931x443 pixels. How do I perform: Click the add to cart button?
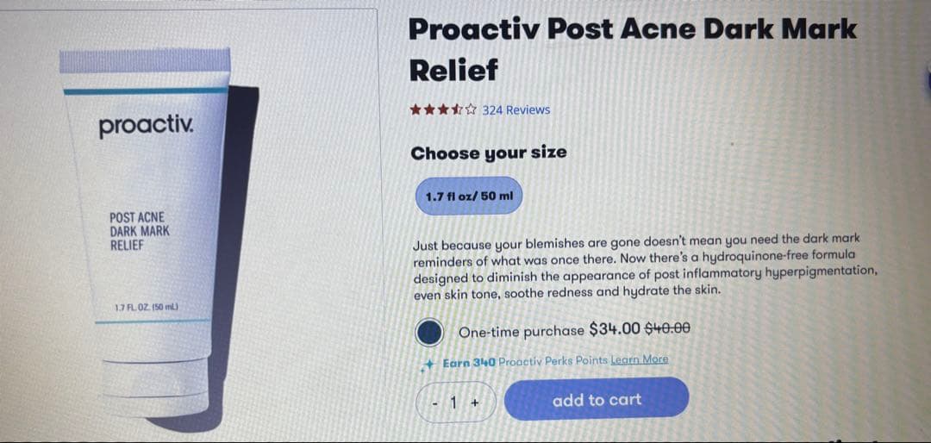click(597, 400)
